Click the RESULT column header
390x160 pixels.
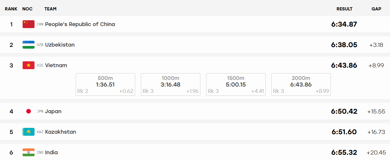tap(344, 9)
